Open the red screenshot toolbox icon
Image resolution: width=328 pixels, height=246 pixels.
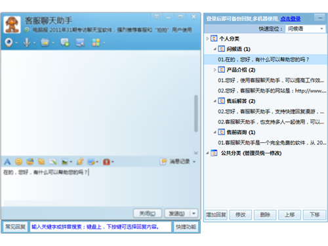(106, 162)
